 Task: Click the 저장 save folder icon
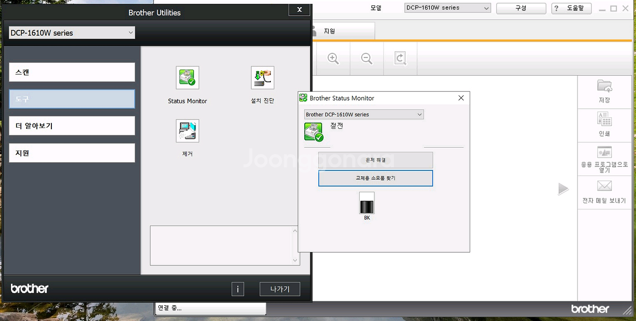coord(604,86)
